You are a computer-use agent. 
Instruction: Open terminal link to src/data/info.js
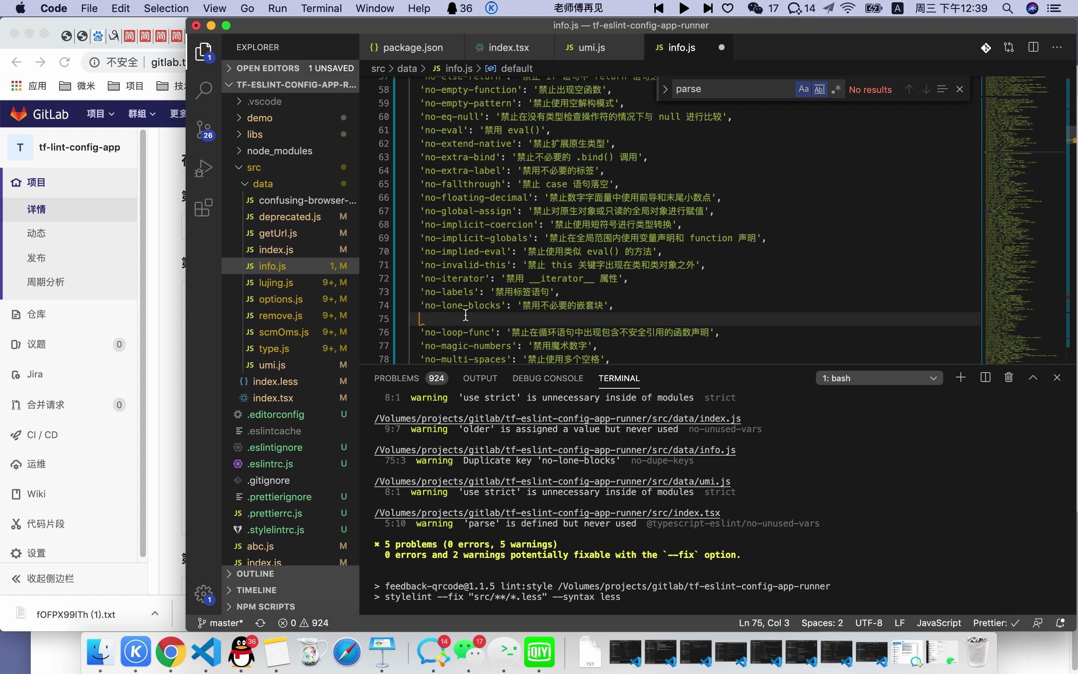pos(555,450)
